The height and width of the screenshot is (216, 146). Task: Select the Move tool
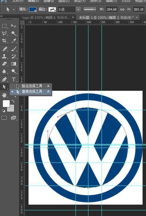(14, 26)
